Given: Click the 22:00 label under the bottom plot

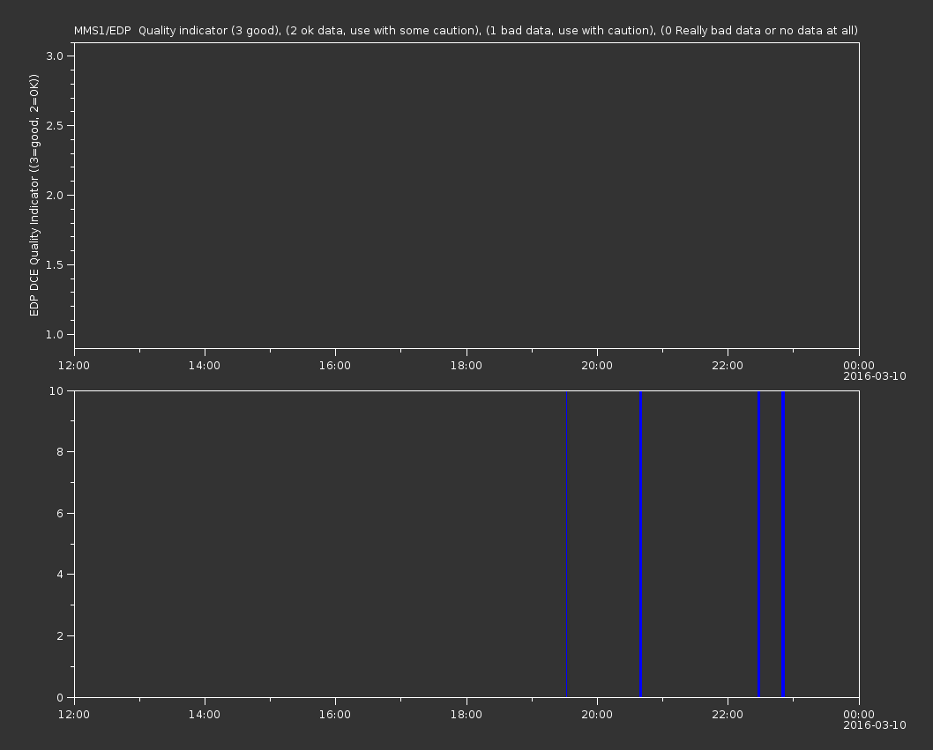Looking at the screenshot, I should pos(728,715).
